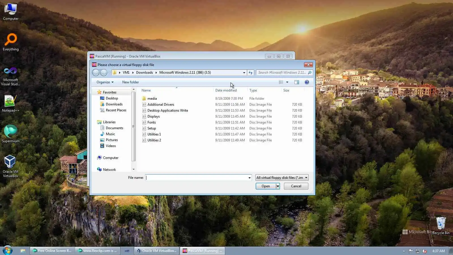Navigate to VM1 in the breadcrumb
The image size is (453, 255).
click(x=126, y=73)
